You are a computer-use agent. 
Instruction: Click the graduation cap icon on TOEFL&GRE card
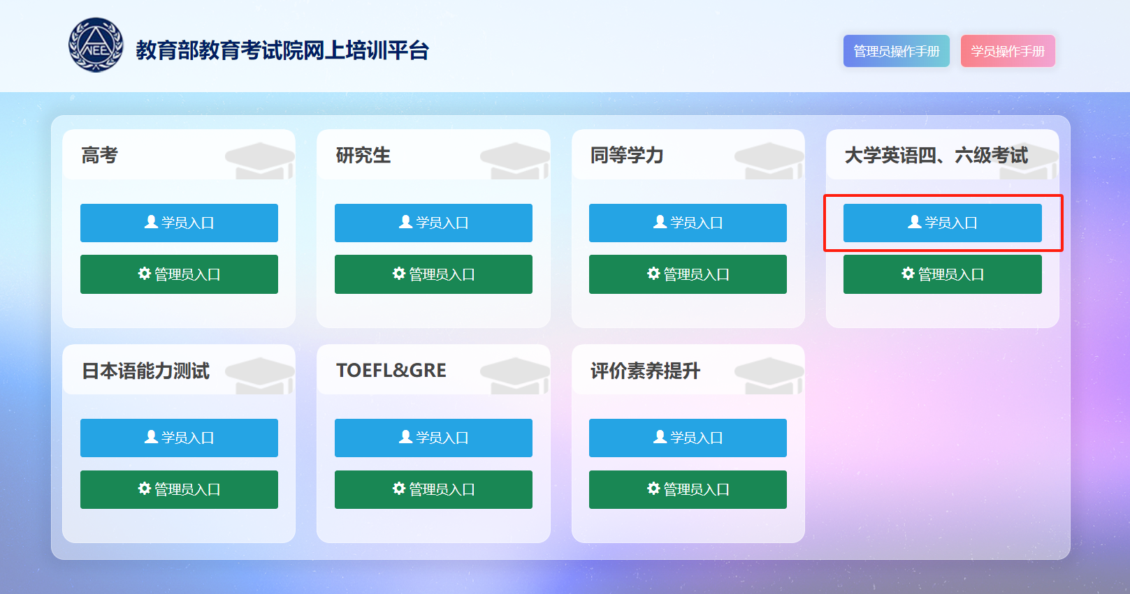click(515, 376)
